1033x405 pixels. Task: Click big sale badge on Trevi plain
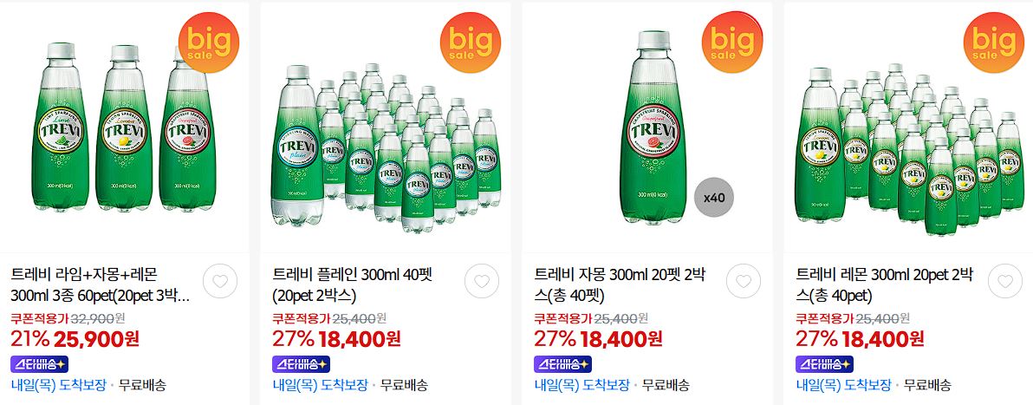tap(471, 42)
